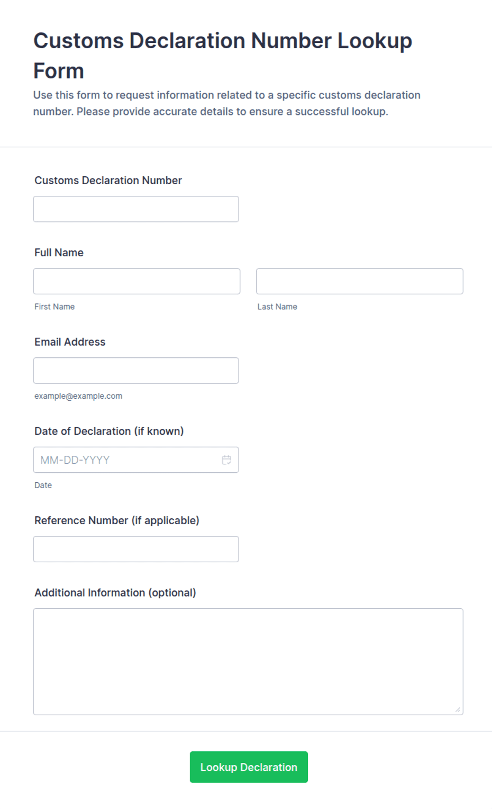This screenshot has width=492, height=809.
Task: Click the Last Name sublabel text
Action: 277,307
